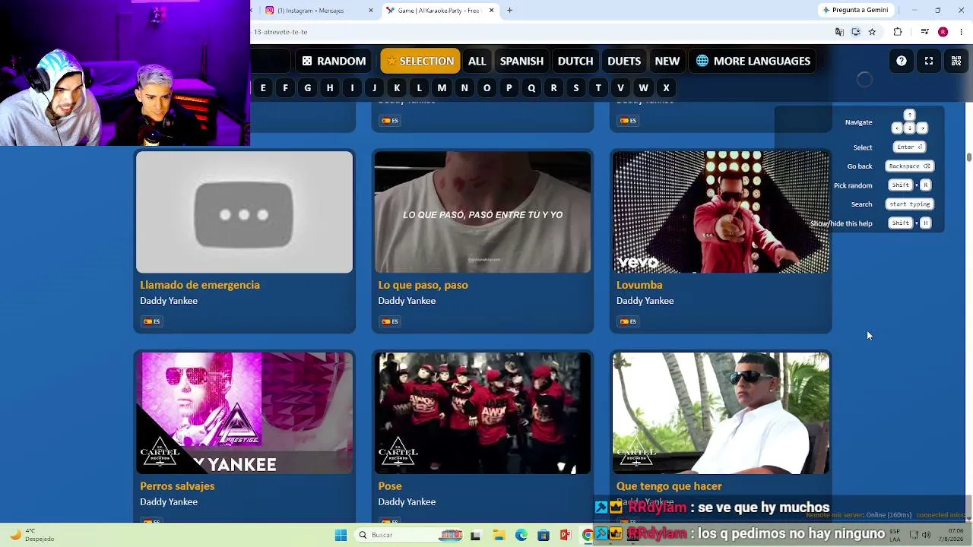Click the Random dice button
973x547 pixels.
pyautogui.click(x=334, y=61)
